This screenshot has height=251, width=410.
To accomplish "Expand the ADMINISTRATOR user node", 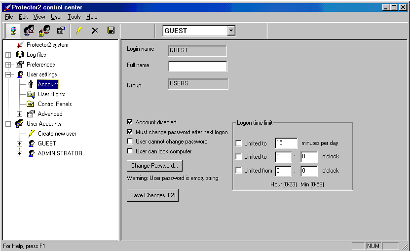I will (19, 153).
